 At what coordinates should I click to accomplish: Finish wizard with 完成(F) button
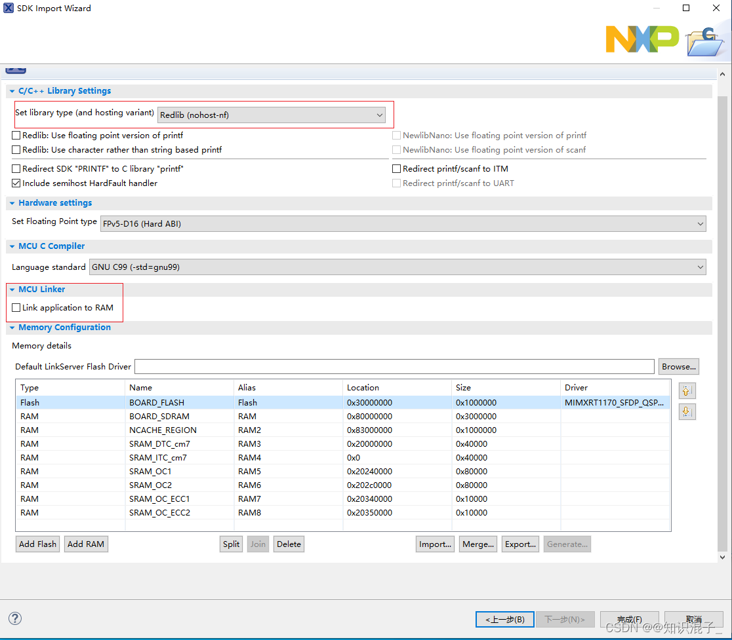click(629, 619)
